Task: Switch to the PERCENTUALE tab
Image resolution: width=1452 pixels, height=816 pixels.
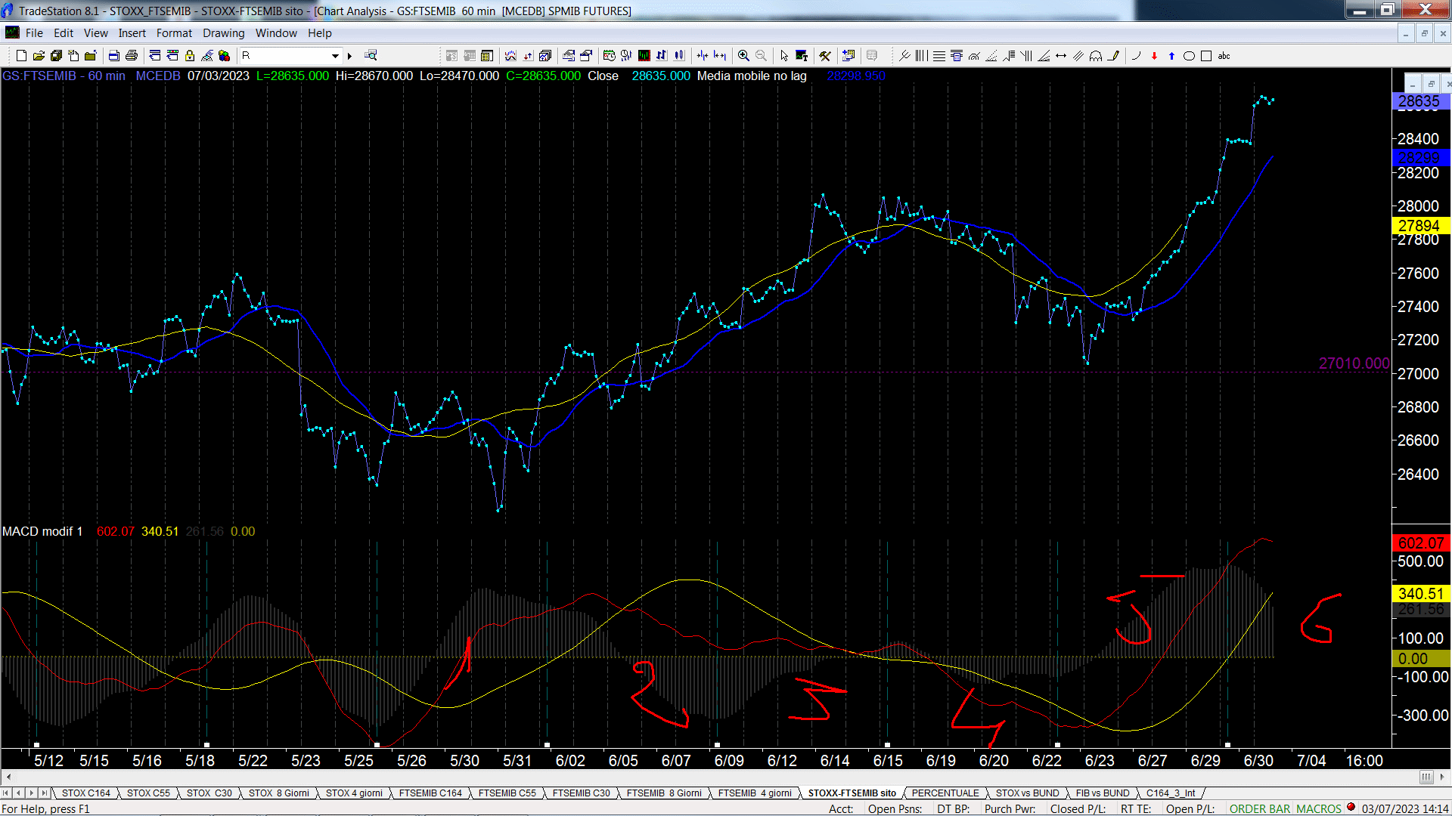Action: (x=945, y=793)
